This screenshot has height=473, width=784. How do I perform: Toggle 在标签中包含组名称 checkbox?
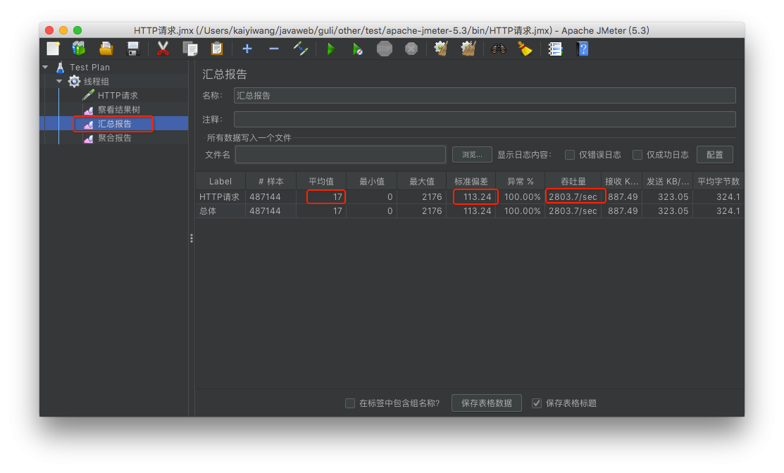point(350,403)
